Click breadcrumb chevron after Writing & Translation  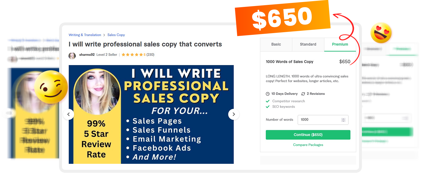click(x=104, y=35)
